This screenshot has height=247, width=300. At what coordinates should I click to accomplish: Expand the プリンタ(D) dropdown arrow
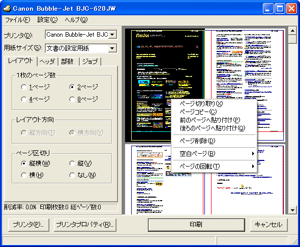[112, 35]
